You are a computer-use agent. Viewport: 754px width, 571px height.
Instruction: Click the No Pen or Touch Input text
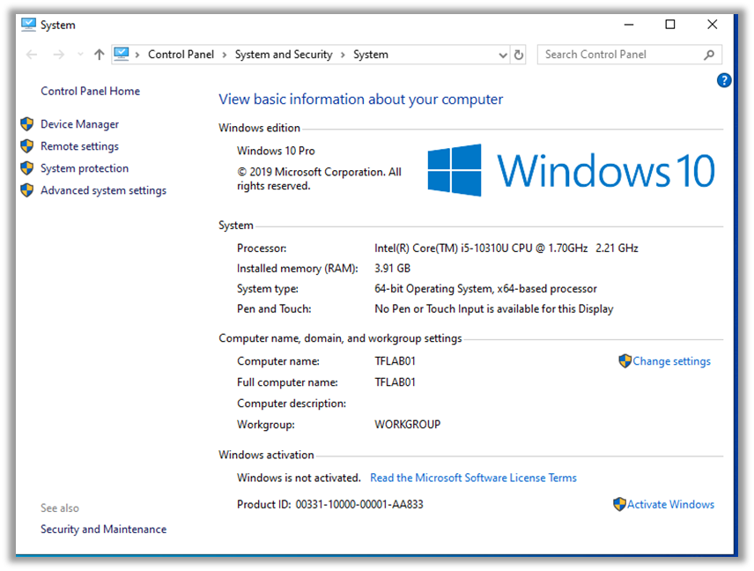494,308
